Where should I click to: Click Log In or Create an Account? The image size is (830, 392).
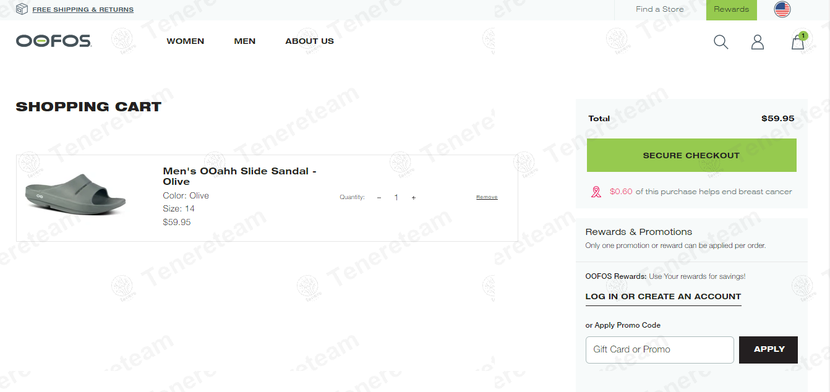pyautogui.click(x=663, y=297)
